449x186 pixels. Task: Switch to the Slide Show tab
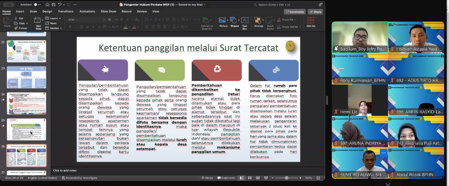(108, 11)
